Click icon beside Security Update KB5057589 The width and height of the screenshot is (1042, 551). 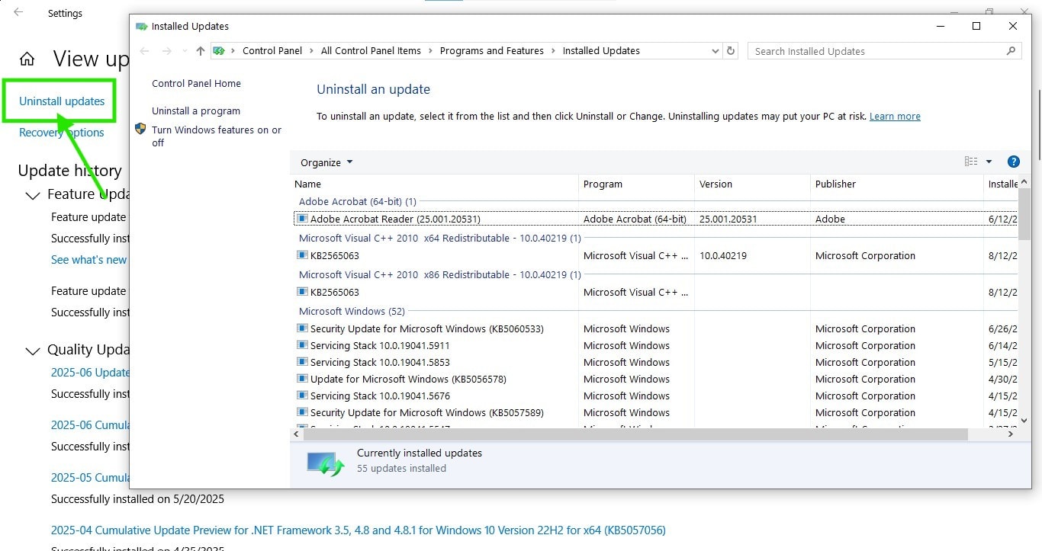point(302,412)
